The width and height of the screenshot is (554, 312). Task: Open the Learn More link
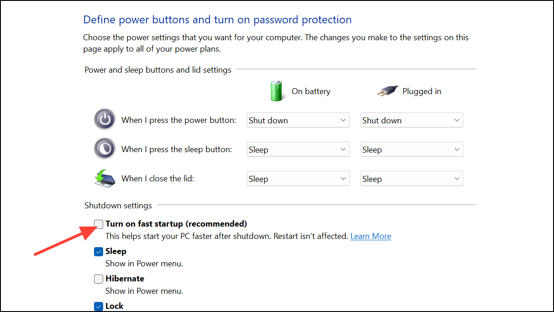click(371, 236)
